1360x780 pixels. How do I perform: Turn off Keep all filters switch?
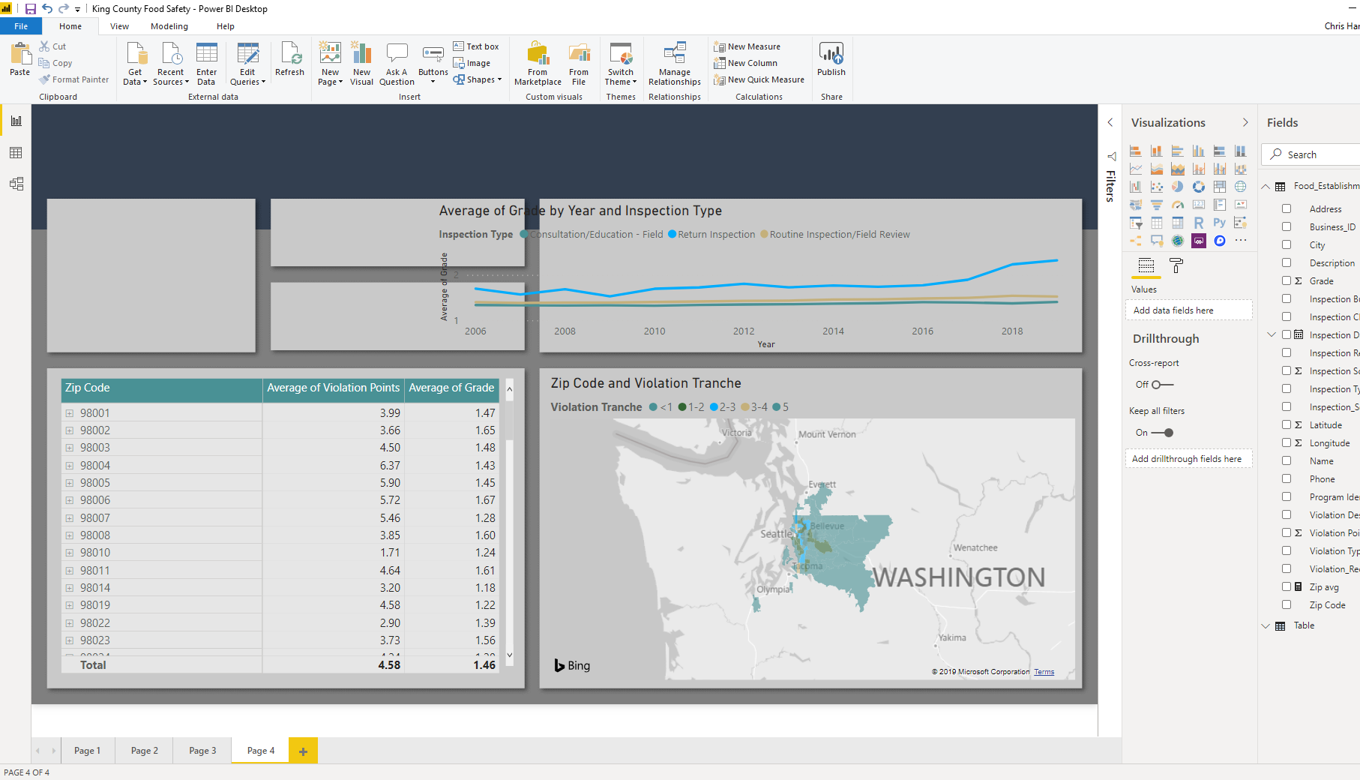[x=1161, y=433]
